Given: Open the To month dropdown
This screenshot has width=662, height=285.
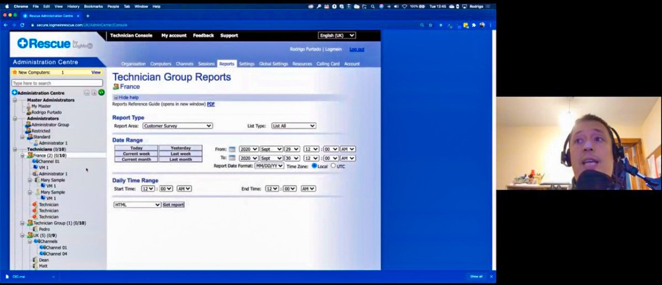Looking at the screenshot, I should click(x=271, y=158).
